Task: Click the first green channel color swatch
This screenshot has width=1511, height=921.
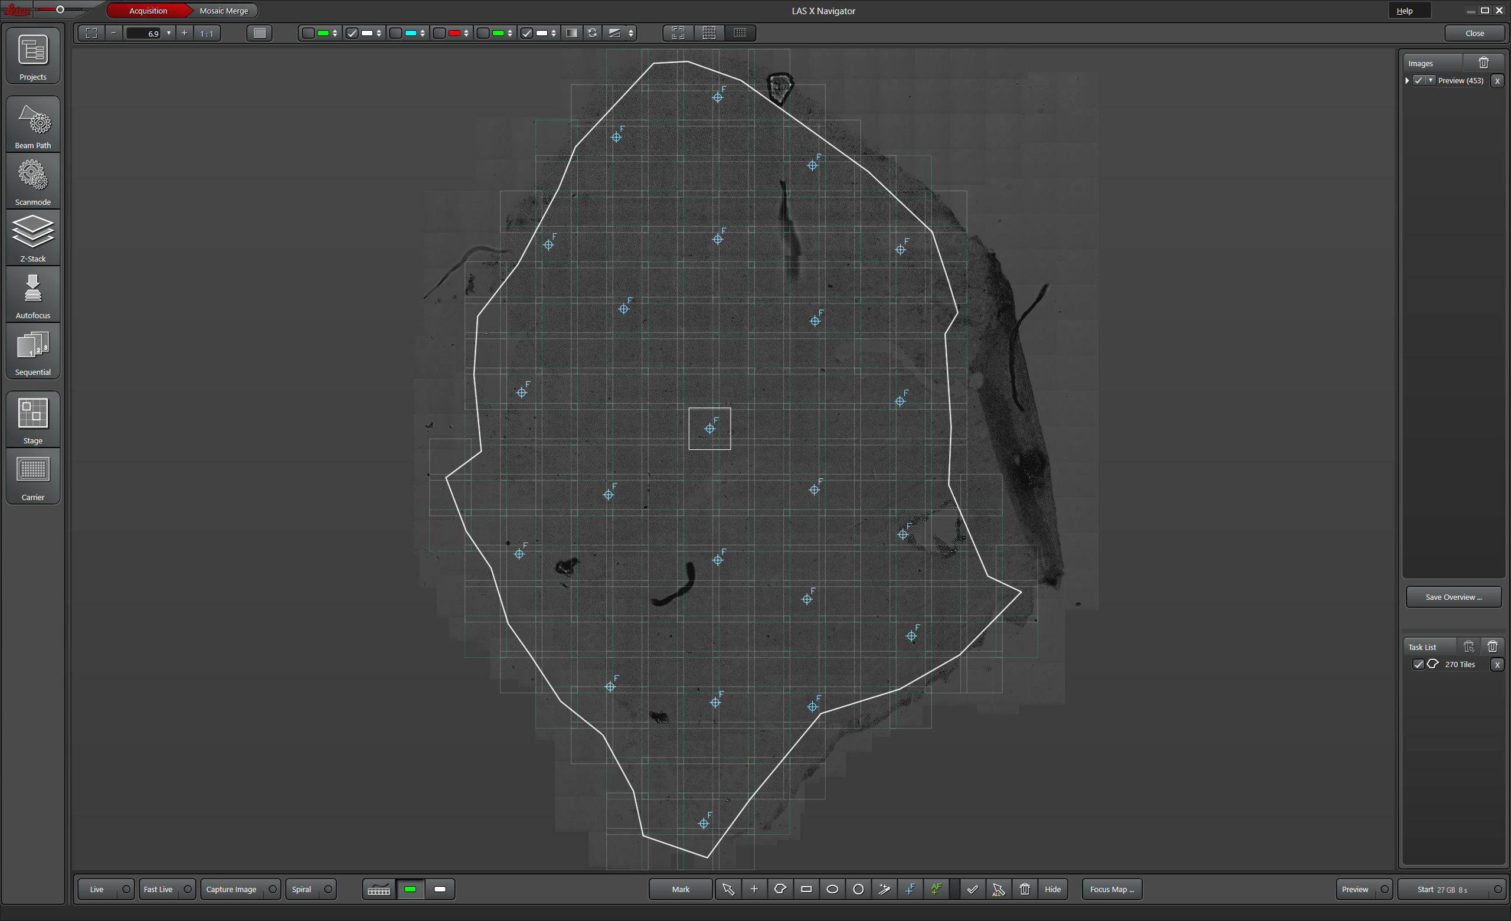Action: tap(323, 33)
